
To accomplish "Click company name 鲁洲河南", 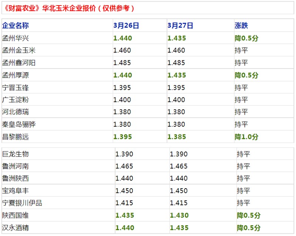I will 15,166.
